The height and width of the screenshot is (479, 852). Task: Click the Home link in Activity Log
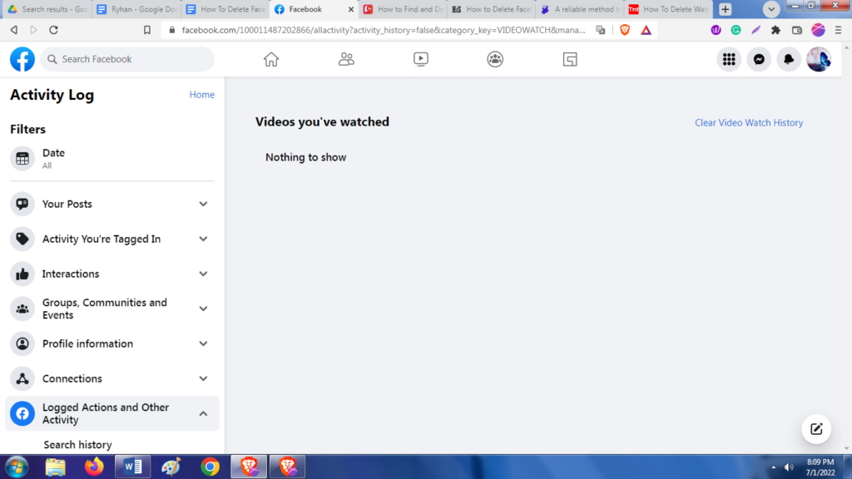tap(201, 95)
